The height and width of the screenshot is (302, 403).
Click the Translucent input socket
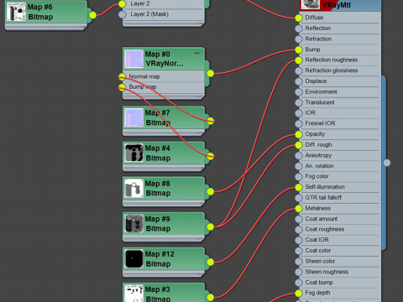(x=299, y=102)
